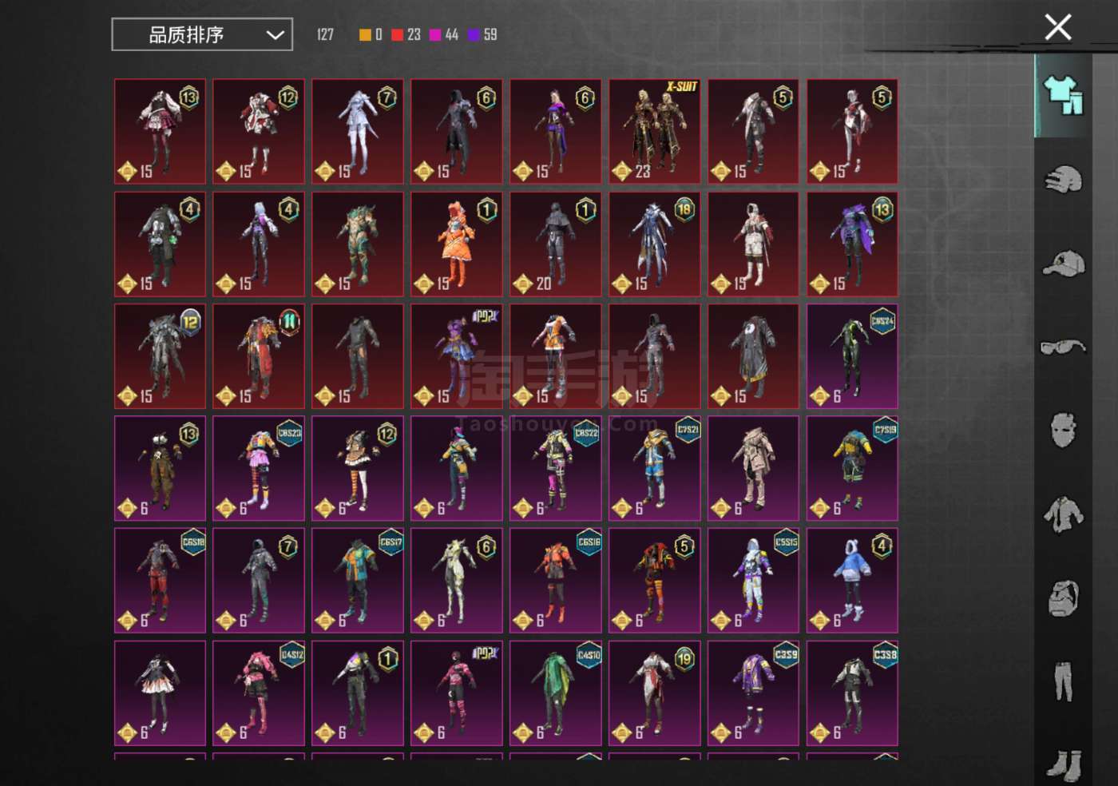Open the orange dress card with badge 1
Screen dimensions: 1118x786
tap(457, 244)
